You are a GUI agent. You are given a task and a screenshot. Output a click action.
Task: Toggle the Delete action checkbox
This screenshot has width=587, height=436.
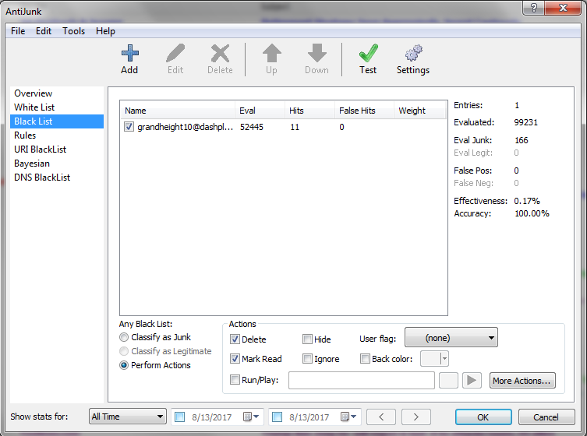click(235, 339)
